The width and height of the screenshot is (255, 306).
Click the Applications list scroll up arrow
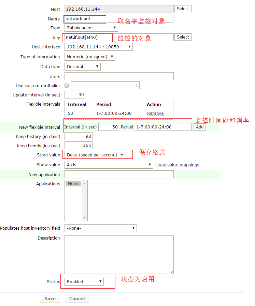coord(84,183)
